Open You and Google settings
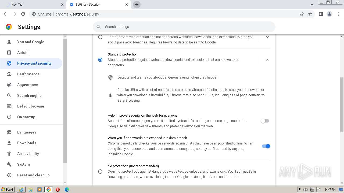This screenshot has height=193, width=344. coord(31,42)
